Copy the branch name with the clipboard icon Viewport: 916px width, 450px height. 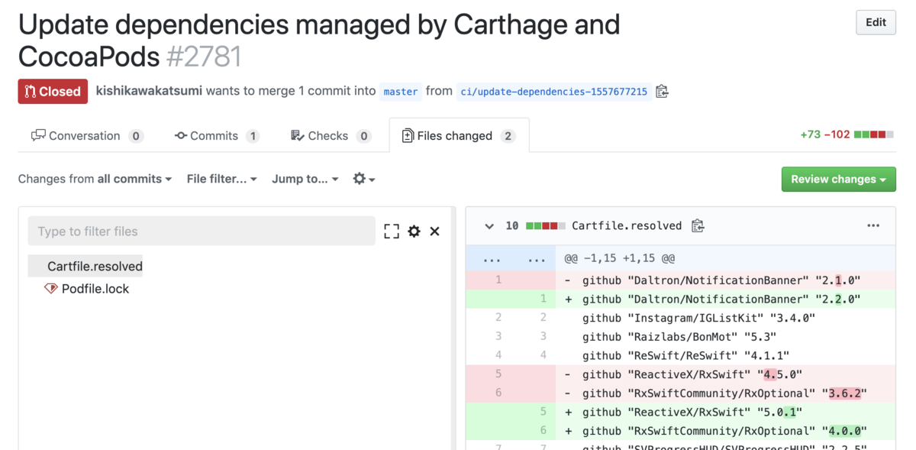[x=662, y=91]
